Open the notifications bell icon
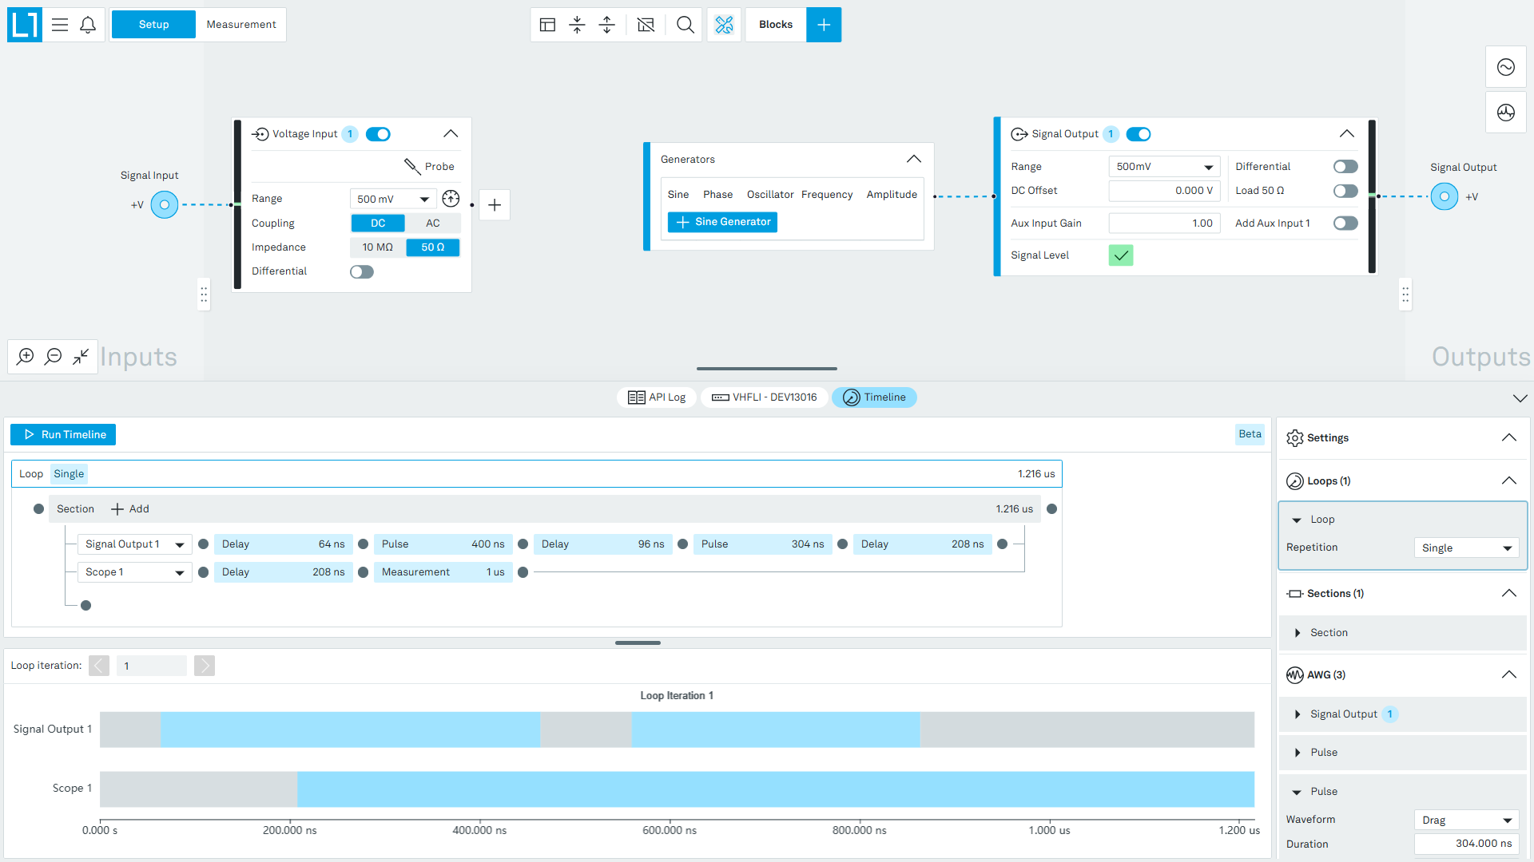1534x862 pixels. click(88, 25)
